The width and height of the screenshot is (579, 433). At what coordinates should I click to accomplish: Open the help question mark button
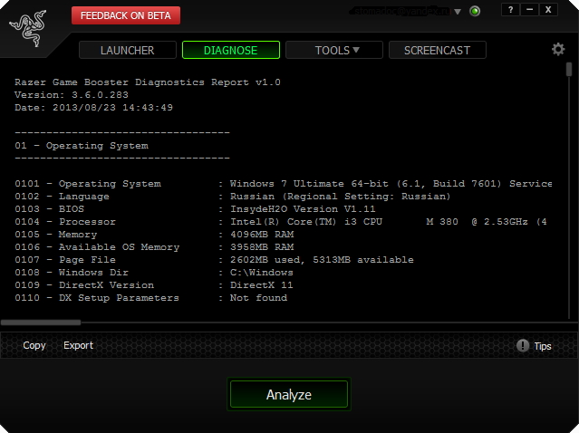510,10
